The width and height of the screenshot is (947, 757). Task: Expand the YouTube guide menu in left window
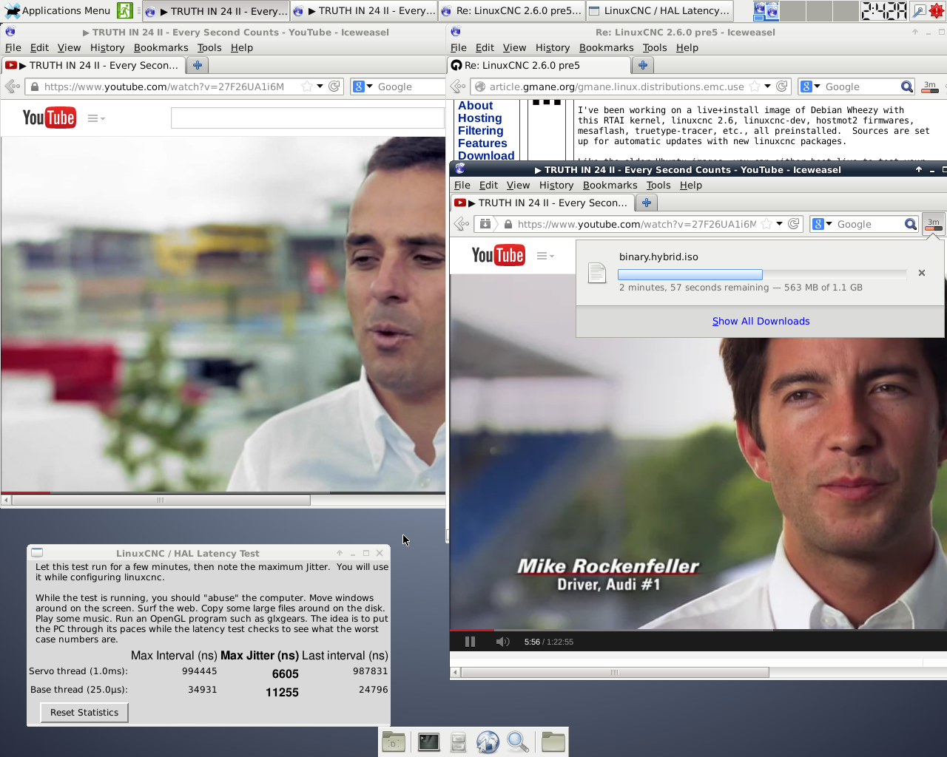point(96,118)
